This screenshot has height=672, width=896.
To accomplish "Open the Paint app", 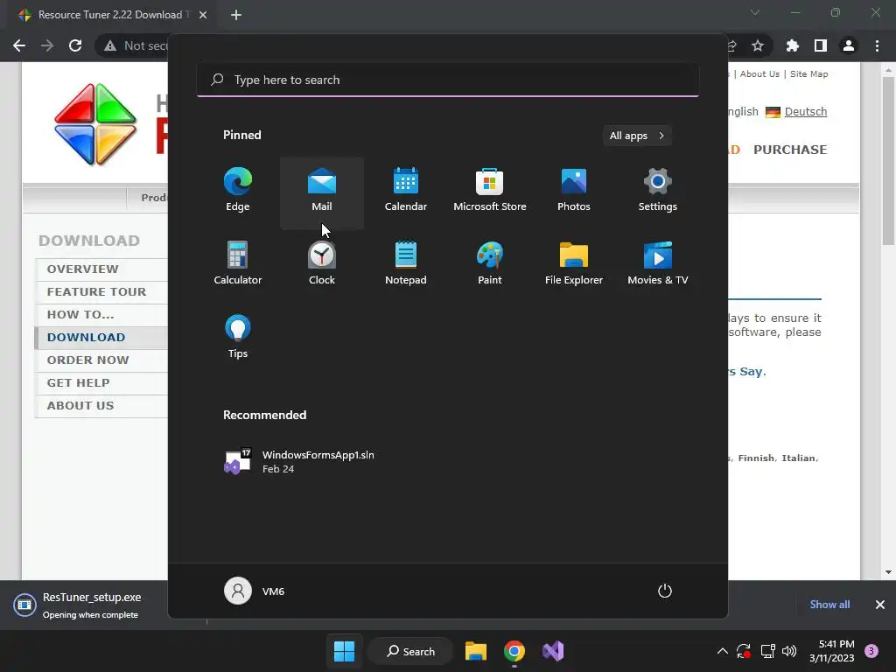I will (490, 264).
